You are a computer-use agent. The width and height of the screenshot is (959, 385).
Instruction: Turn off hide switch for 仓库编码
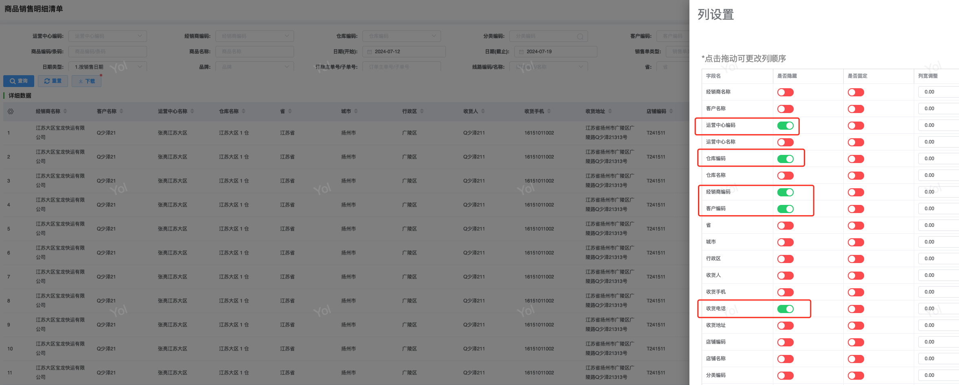click(x=786, y=159)
